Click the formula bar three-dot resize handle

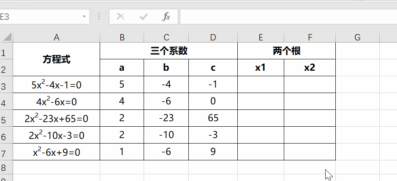[99, 17]
